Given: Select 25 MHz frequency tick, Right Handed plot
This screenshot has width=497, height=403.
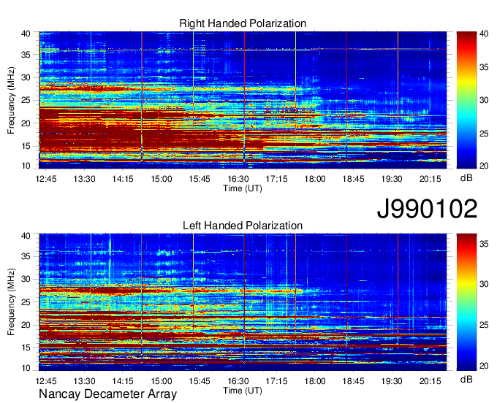Looking at the screenshot, I should pyautogui.click(x=26, y=100).
